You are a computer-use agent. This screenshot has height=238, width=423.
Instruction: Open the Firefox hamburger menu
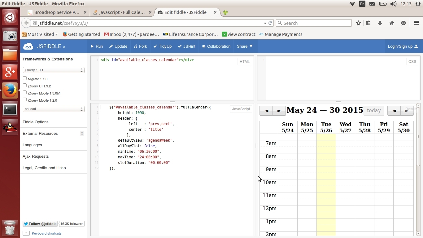tap(416, 23)
